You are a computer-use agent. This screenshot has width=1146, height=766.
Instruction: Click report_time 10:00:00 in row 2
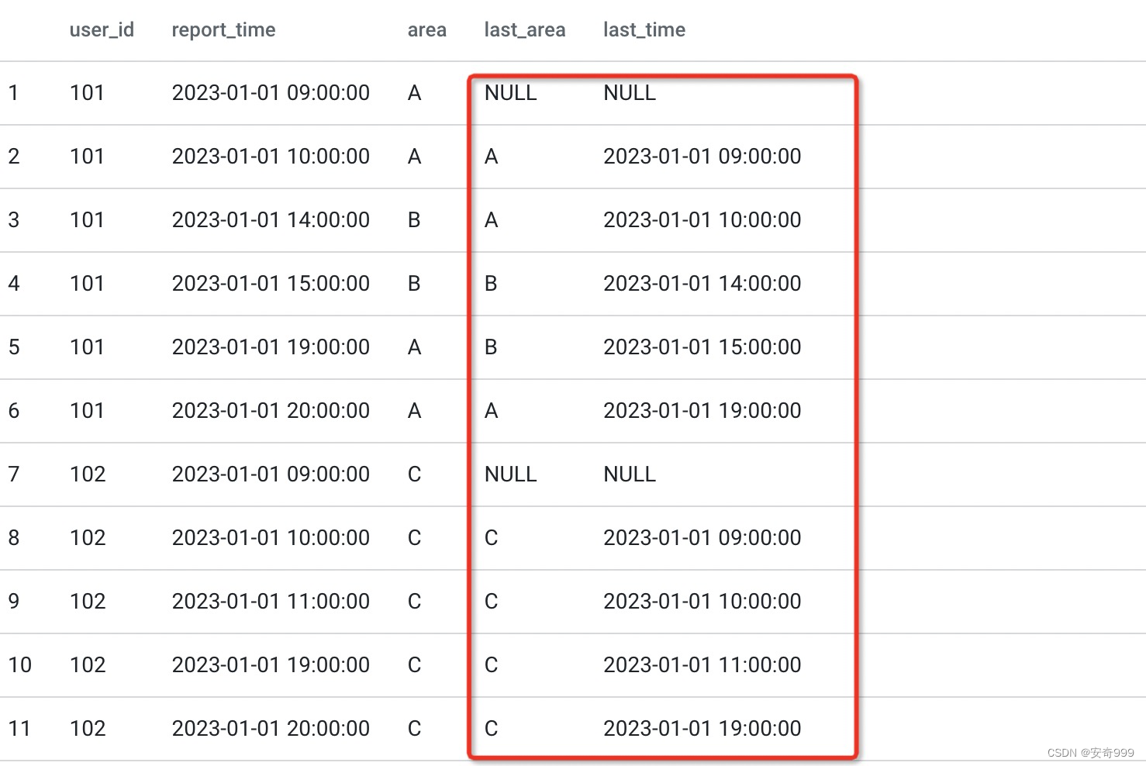click(x=271, y=157)
